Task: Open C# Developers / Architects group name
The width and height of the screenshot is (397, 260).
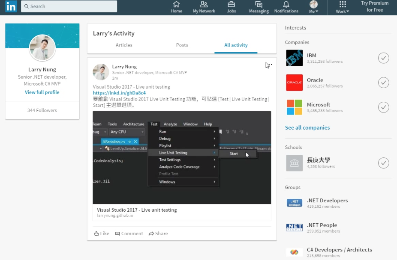Action: tap(340, 250)
